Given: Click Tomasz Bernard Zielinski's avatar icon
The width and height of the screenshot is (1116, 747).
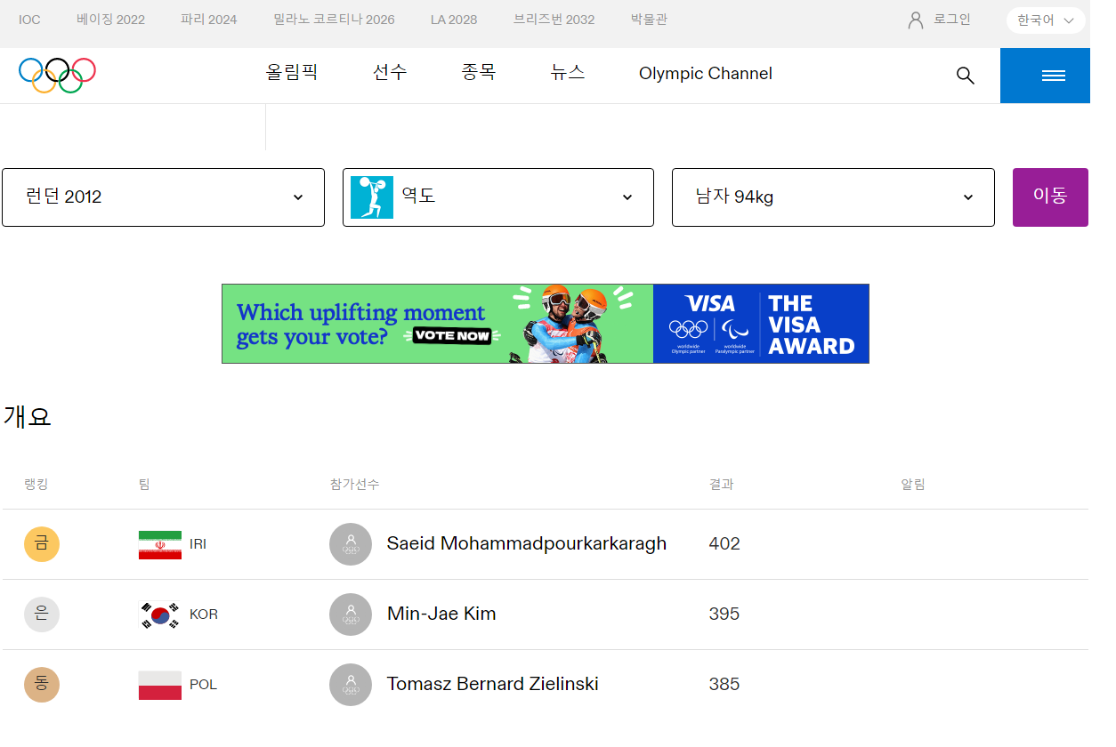Looking at the screenshot, I should coord(351,685).
